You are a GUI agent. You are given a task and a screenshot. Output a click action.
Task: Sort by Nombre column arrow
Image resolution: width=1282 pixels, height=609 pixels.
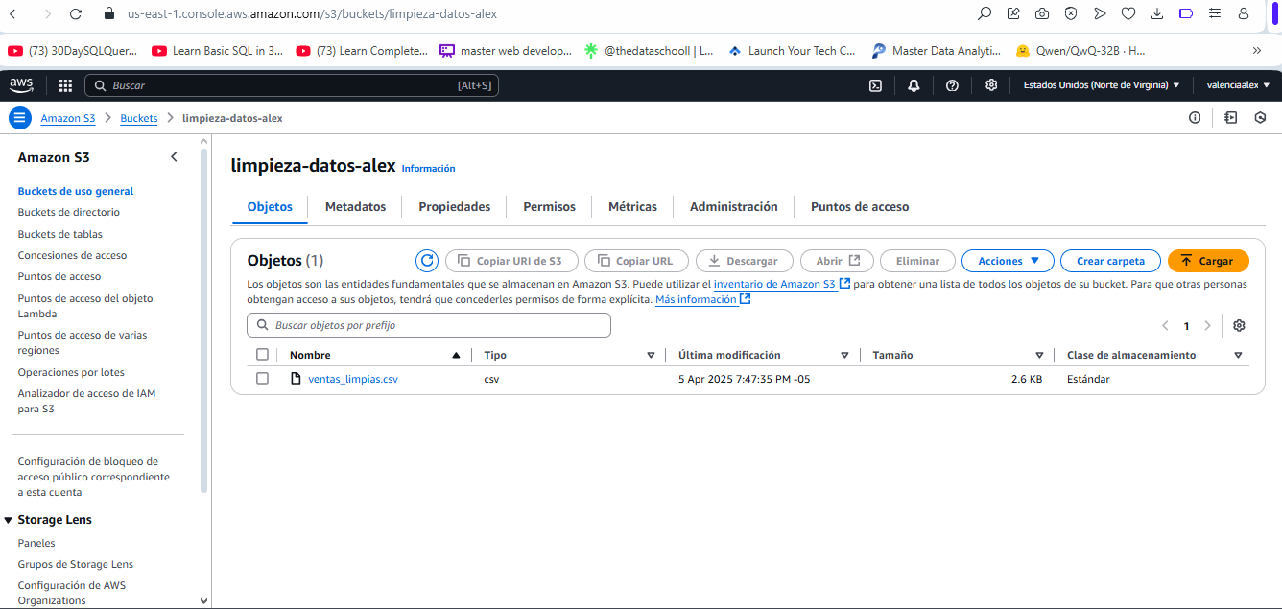tap(456, 355)
